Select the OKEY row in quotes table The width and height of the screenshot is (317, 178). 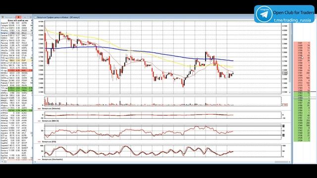[x=16, y=76]
